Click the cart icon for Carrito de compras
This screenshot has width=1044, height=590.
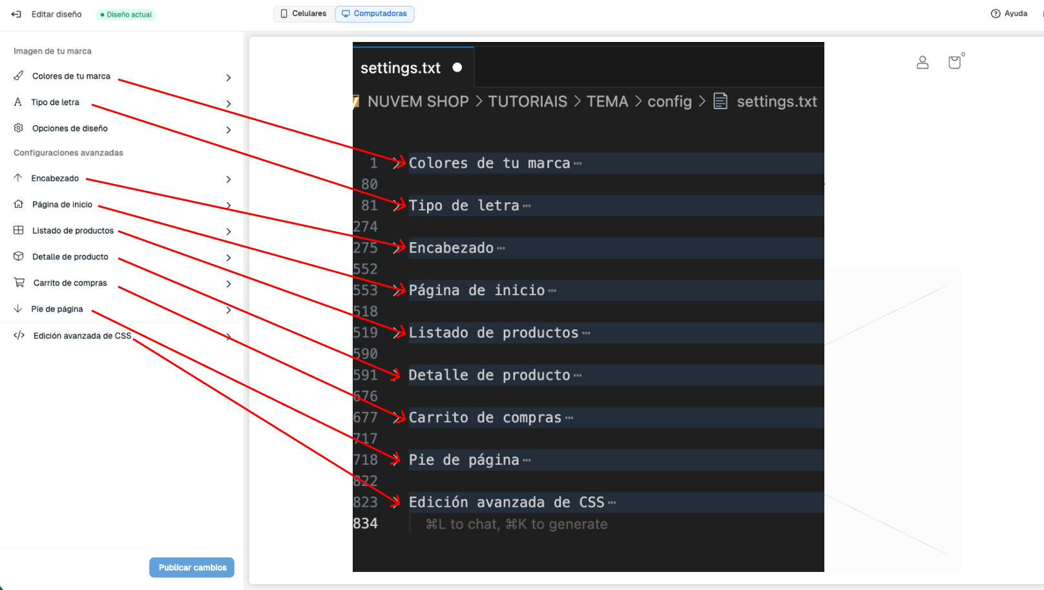(19, 282)
